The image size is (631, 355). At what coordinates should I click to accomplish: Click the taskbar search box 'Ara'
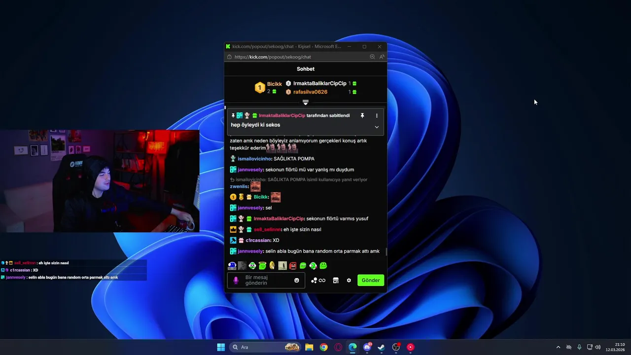(x=266, y=347)
